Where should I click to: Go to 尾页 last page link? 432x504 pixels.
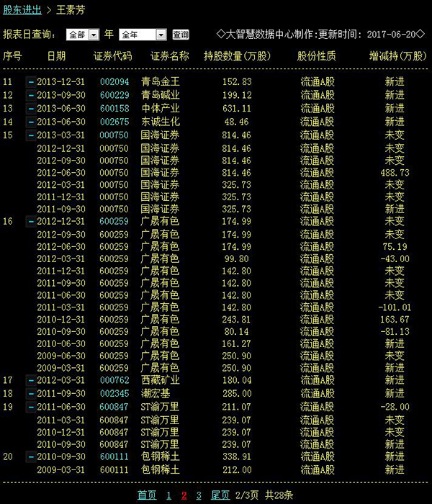(x=220, y=495)
